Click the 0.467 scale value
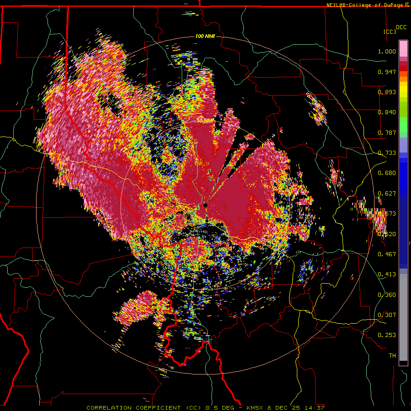This screenshot has height=411, width=411. (x=387, y=254)
